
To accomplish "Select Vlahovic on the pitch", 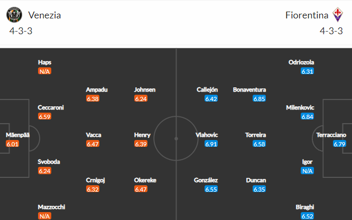I will (x=207, y=135).
